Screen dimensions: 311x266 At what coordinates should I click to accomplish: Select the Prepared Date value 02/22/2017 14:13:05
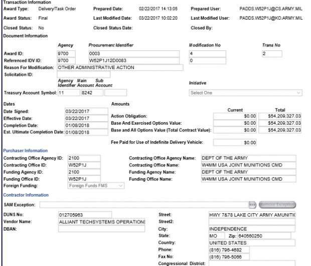[158, 9]
